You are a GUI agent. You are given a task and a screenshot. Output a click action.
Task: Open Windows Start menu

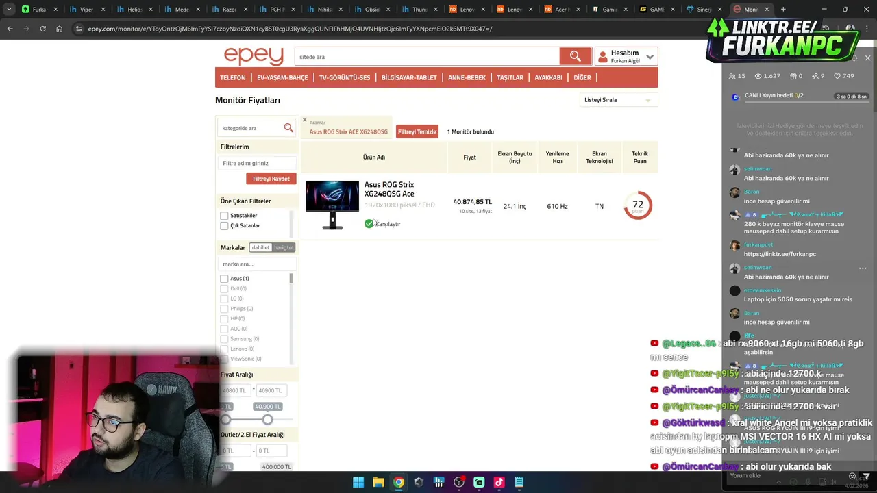pos(358,482)
